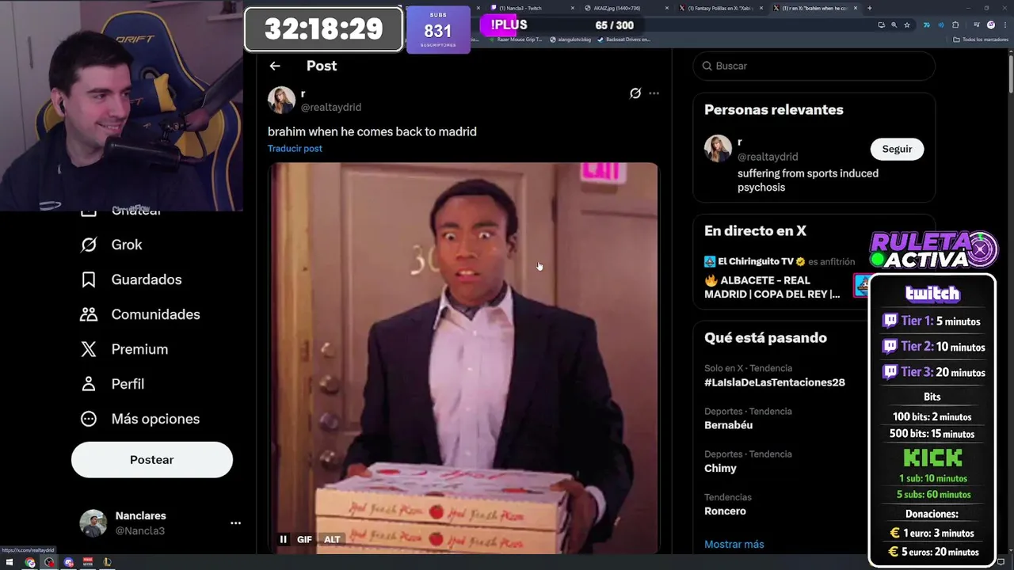Click the Postear button
This screenshot has height=570, width=1014.
[x=152, y=460]
